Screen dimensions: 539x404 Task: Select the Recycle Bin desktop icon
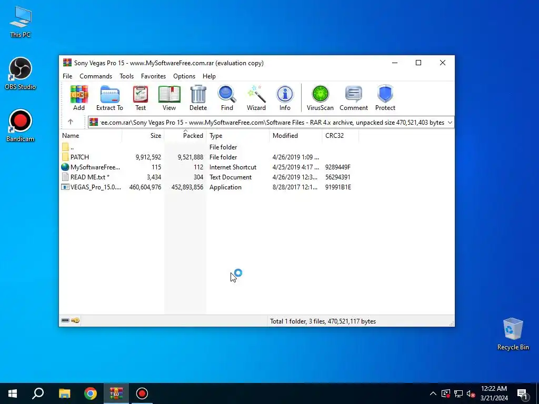[513, 334]
